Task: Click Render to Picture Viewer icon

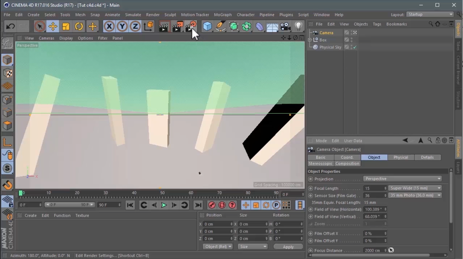Action: click(178, 26)
